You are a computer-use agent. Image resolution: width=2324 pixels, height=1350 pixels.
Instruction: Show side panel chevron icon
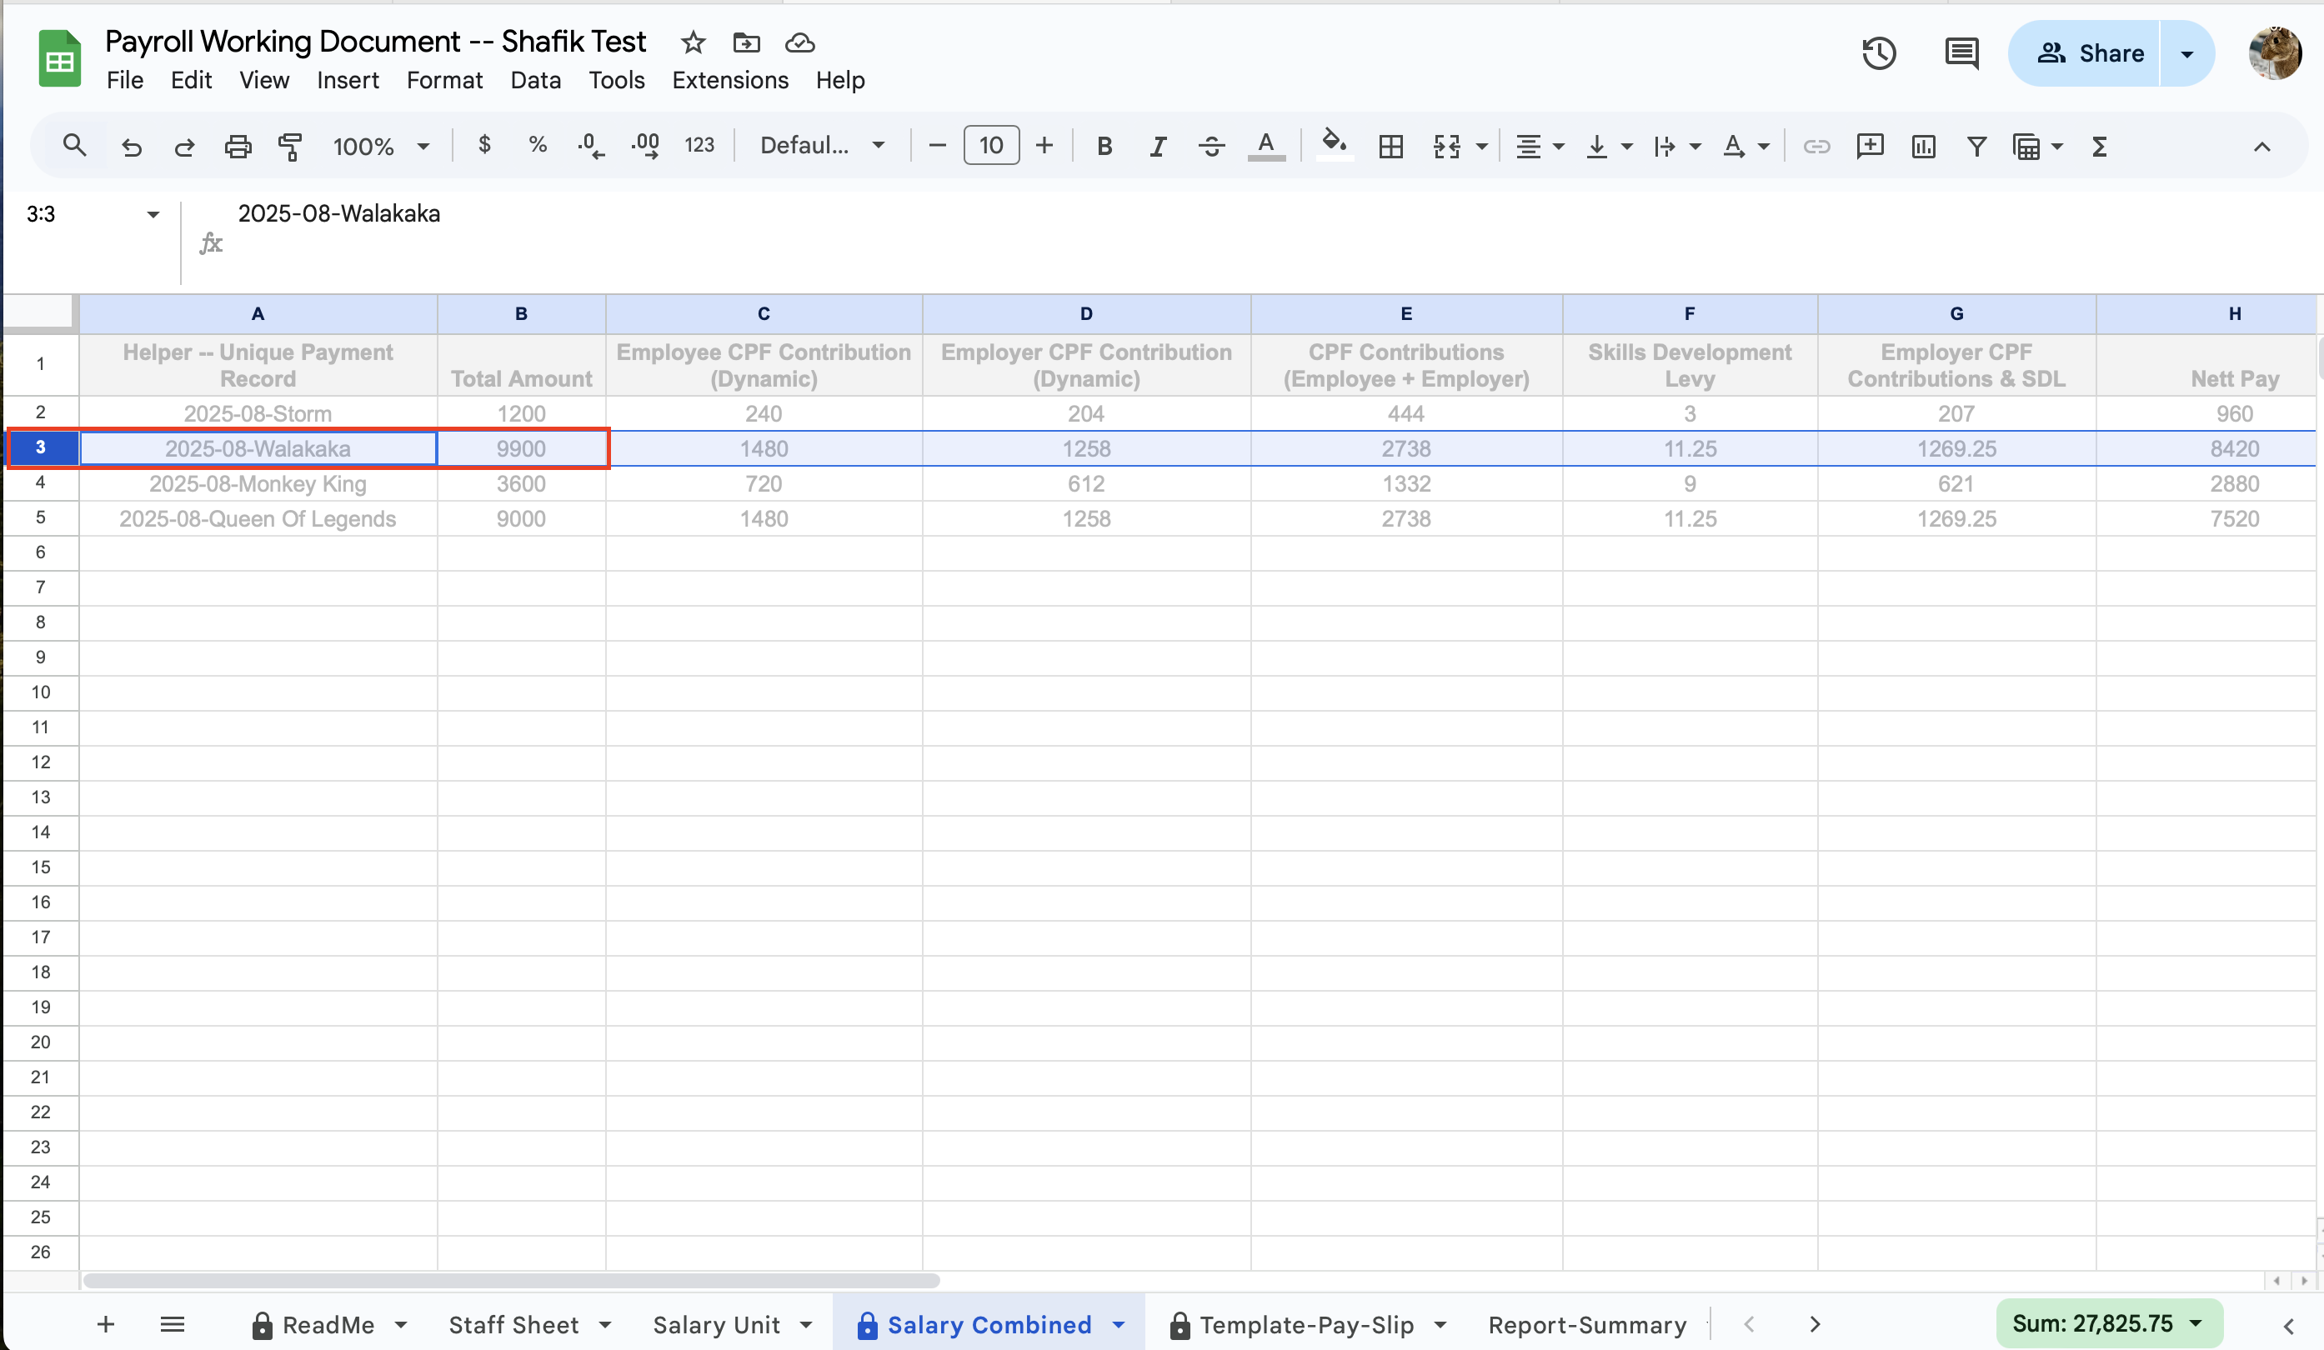point(2288,1325)
